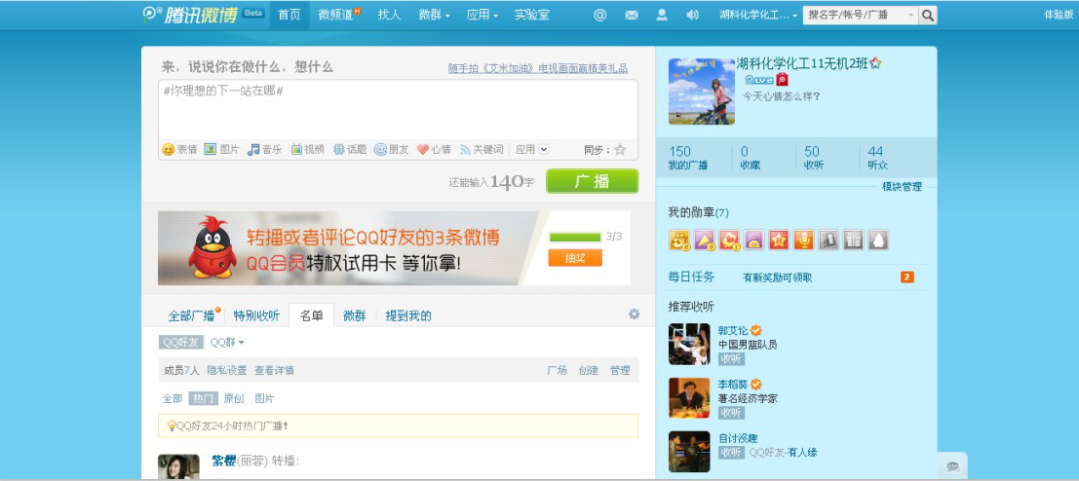1079x481 pixels.
Task: Select the 热门 filter
Action: [203, 398]
